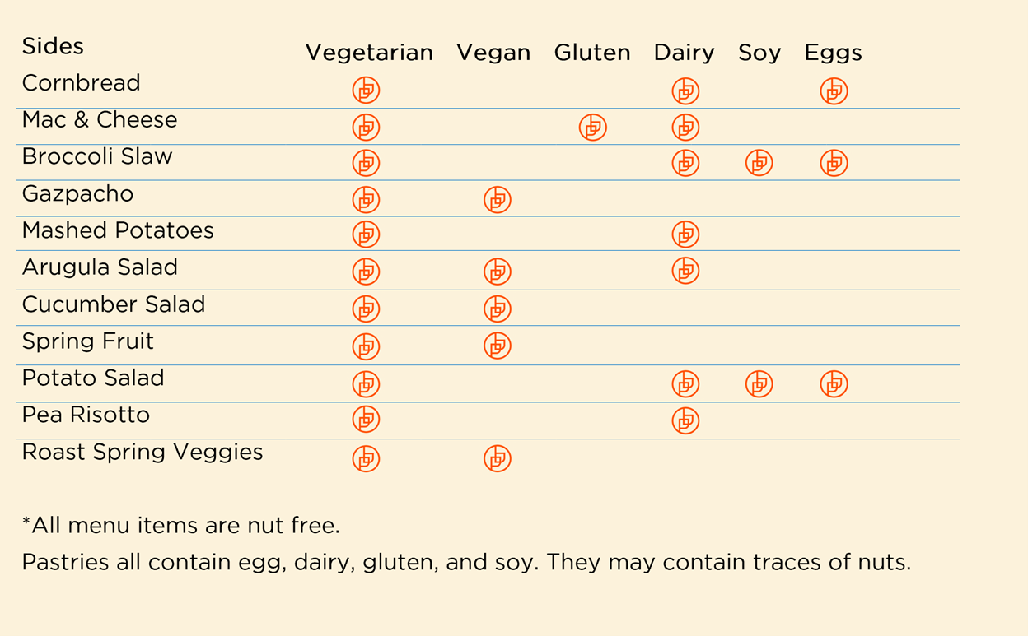Image resolution: width=1028 pixels, height=636 pixels.
Task: Click the Pastries allergen note text
Action: tap(466, 563)
